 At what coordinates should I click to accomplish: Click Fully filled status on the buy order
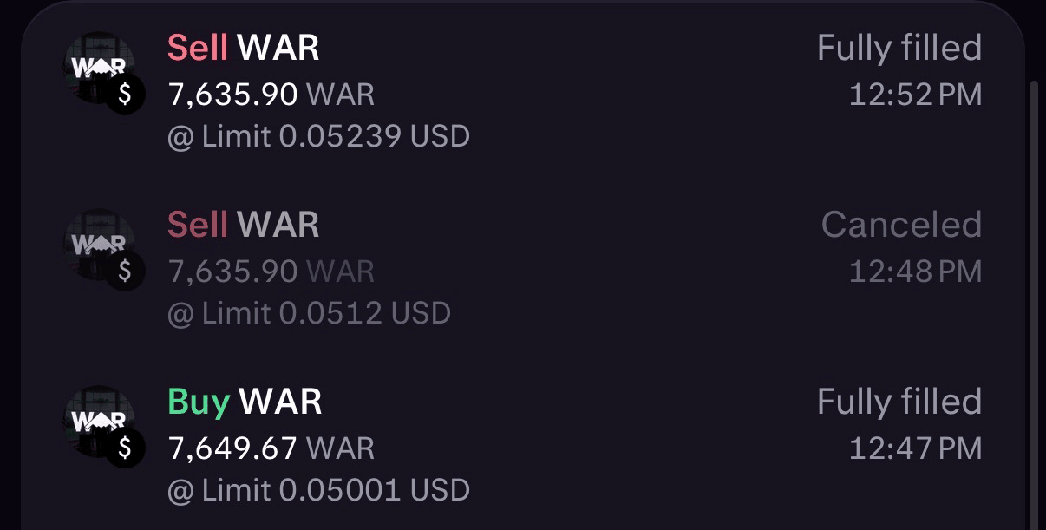coord(899,402)
